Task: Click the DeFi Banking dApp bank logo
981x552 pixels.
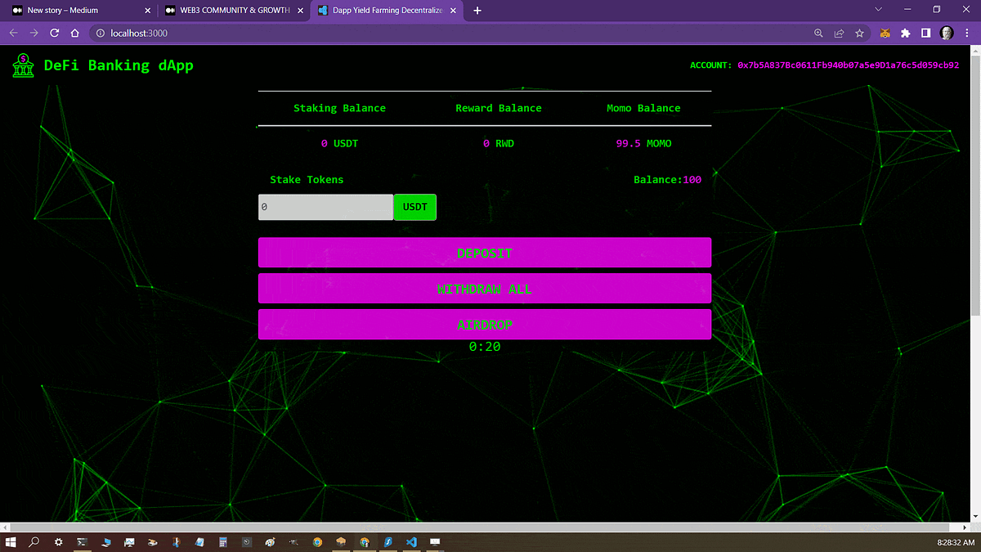Action: click(x=22, y=65)
